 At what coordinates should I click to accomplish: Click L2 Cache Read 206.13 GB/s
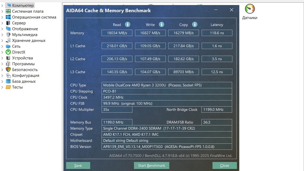pos(117,59)
